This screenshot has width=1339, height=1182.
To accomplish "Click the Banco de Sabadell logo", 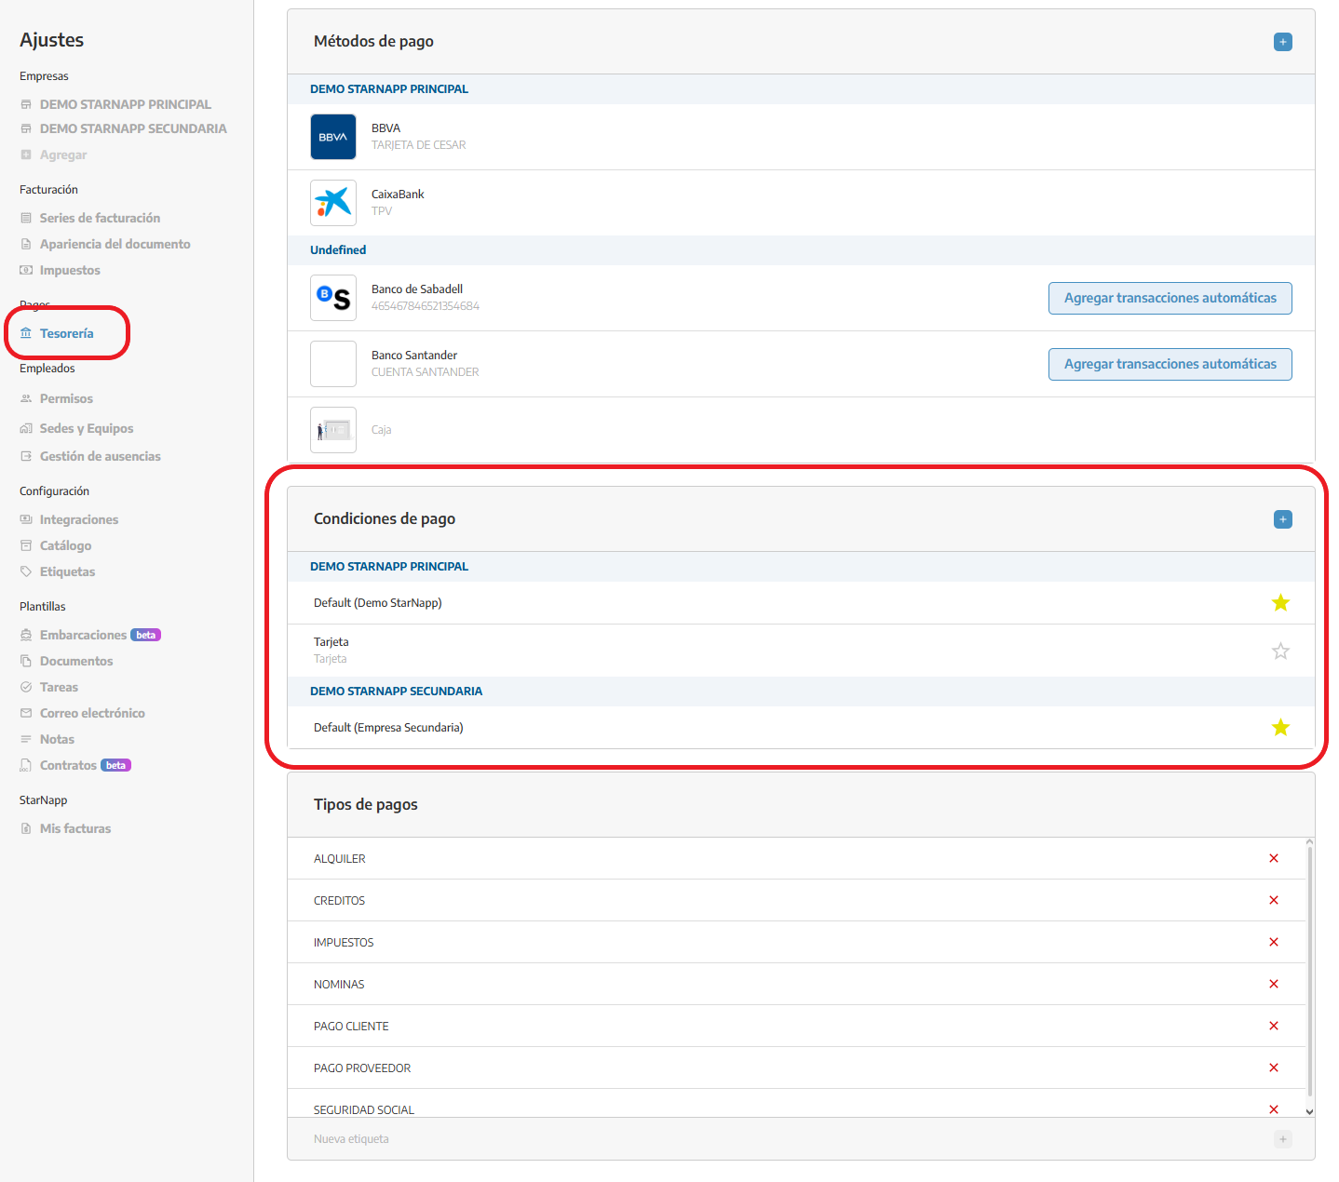I will [332, 298].
